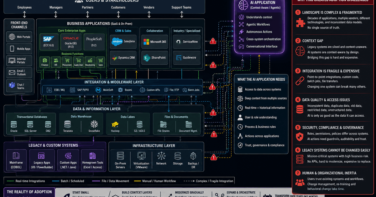Select the Custom Apps (.NET / Java) tile
This screenshot has height=197, width=376.
[68, 160]
